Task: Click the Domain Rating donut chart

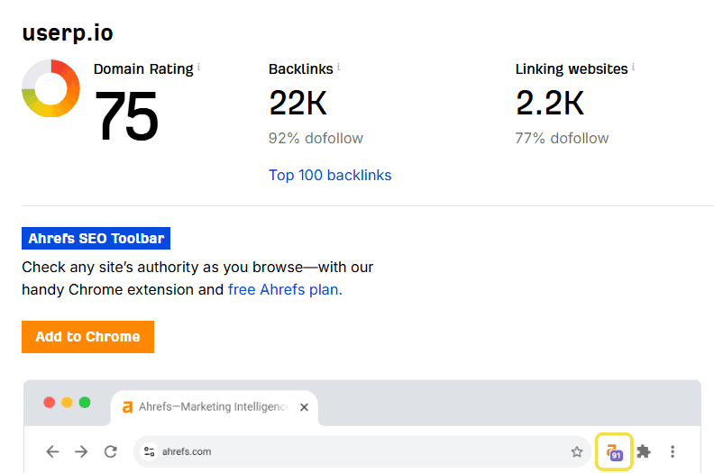Action: click(x=50, y=88)
